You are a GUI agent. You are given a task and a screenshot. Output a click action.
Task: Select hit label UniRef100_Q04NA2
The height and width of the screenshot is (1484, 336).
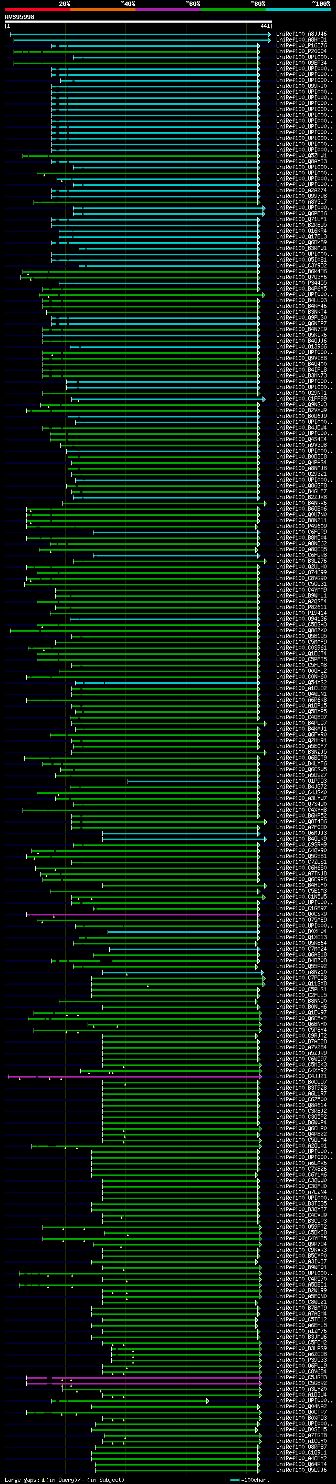[301, 1406]
